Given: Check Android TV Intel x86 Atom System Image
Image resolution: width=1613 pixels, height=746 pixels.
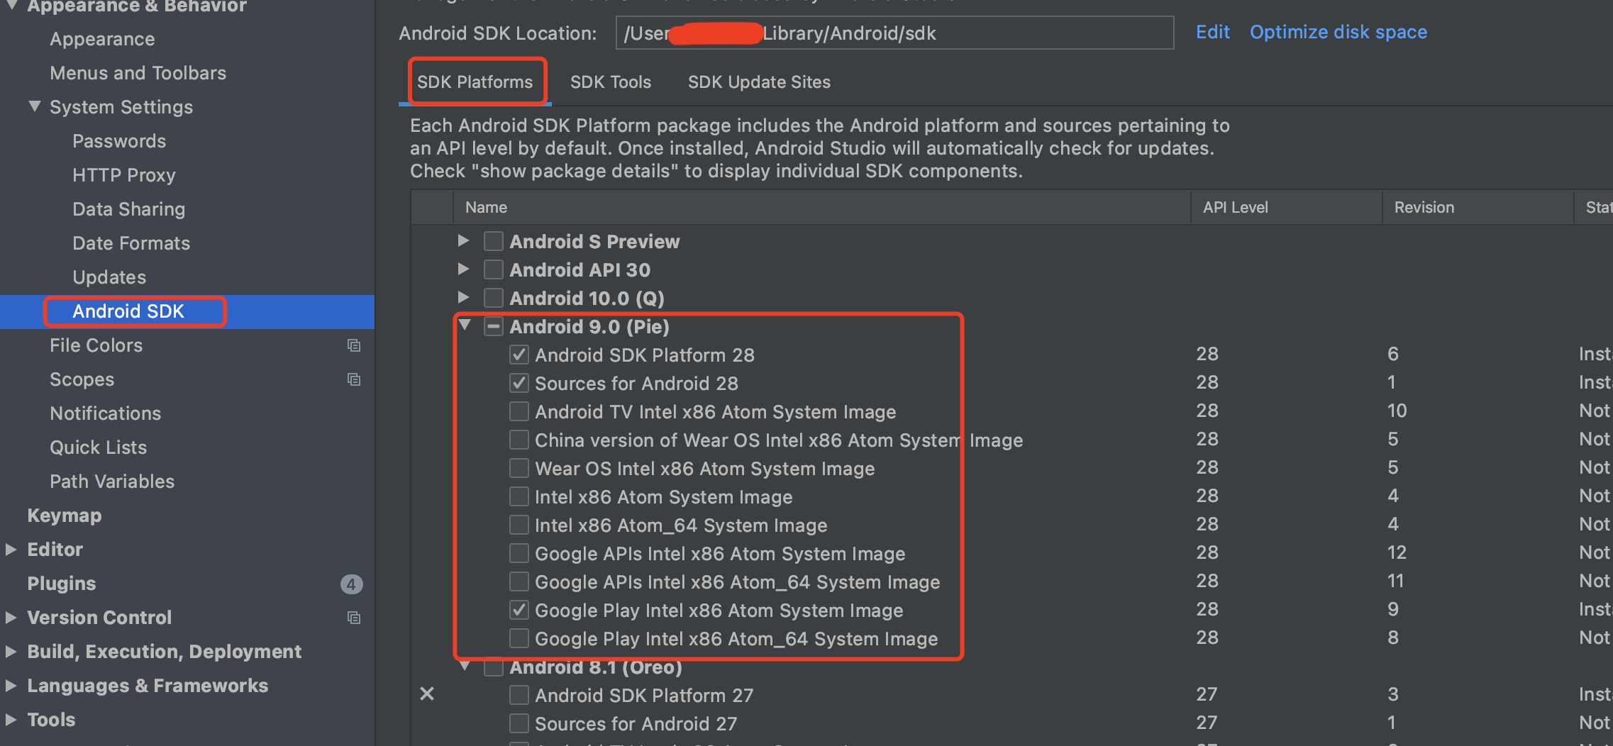Looking at the screenshot, I should click(x=519, y=411).
